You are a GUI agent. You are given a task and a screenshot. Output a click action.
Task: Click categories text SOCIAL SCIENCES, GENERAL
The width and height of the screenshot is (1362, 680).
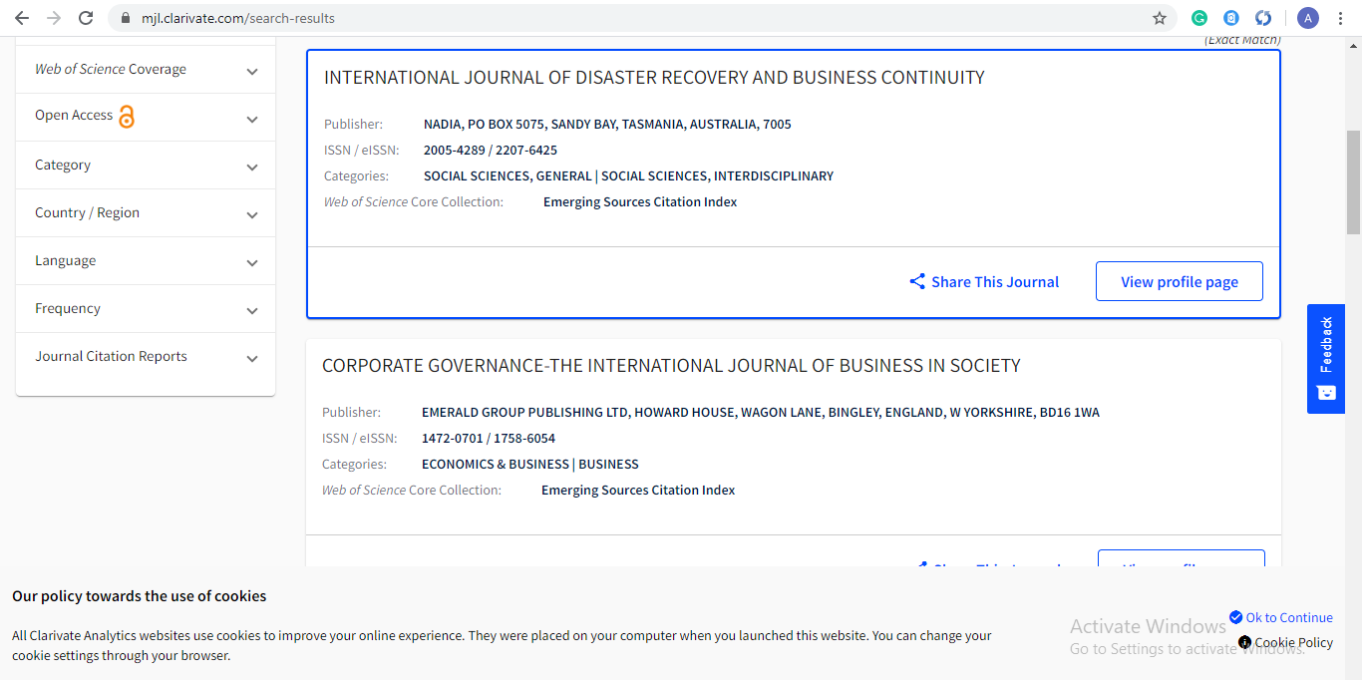[x=508, y=175]
